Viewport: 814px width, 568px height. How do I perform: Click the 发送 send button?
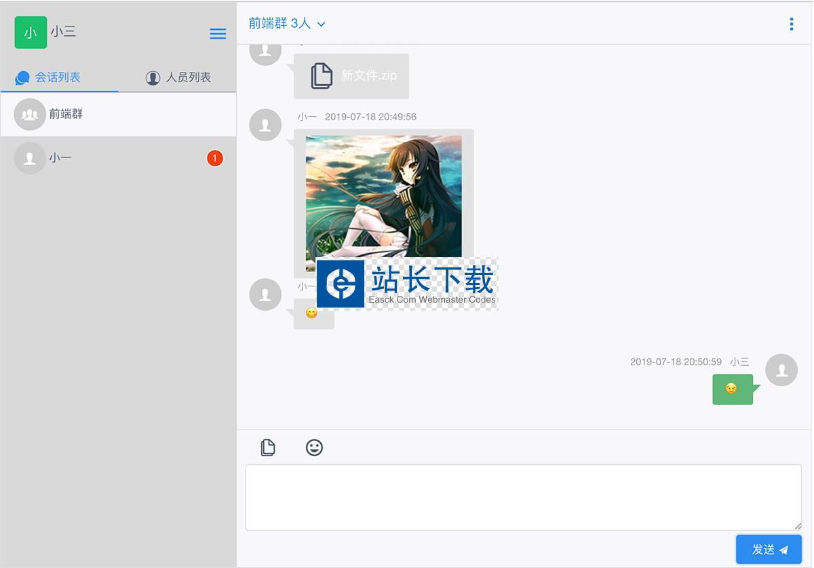(x=769, y=550)
